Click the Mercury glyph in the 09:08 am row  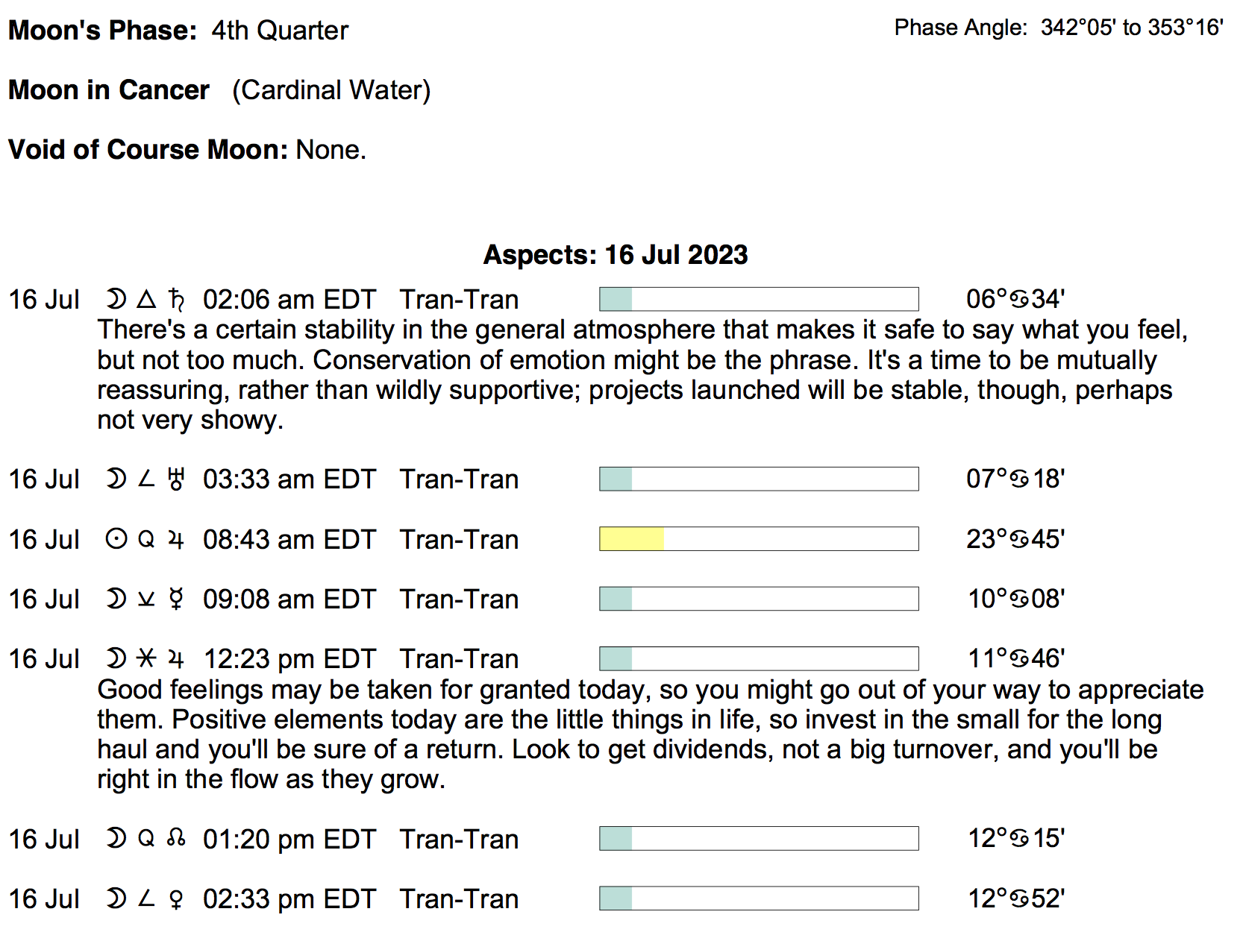coord(176,599)
